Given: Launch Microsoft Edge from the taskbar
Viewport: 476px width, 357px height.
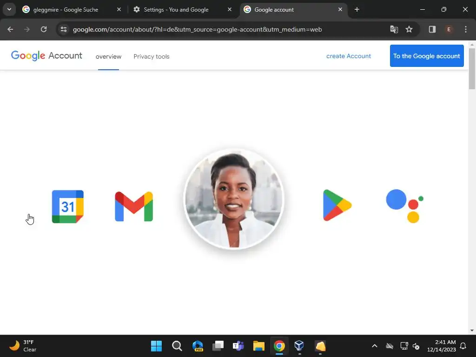Looking at the screenshot, I should point(198,346).
